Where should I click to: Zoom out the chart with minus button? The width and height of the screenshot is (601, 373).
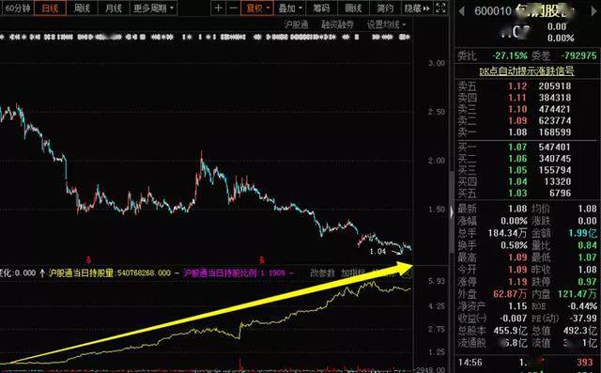pos(233,8)
